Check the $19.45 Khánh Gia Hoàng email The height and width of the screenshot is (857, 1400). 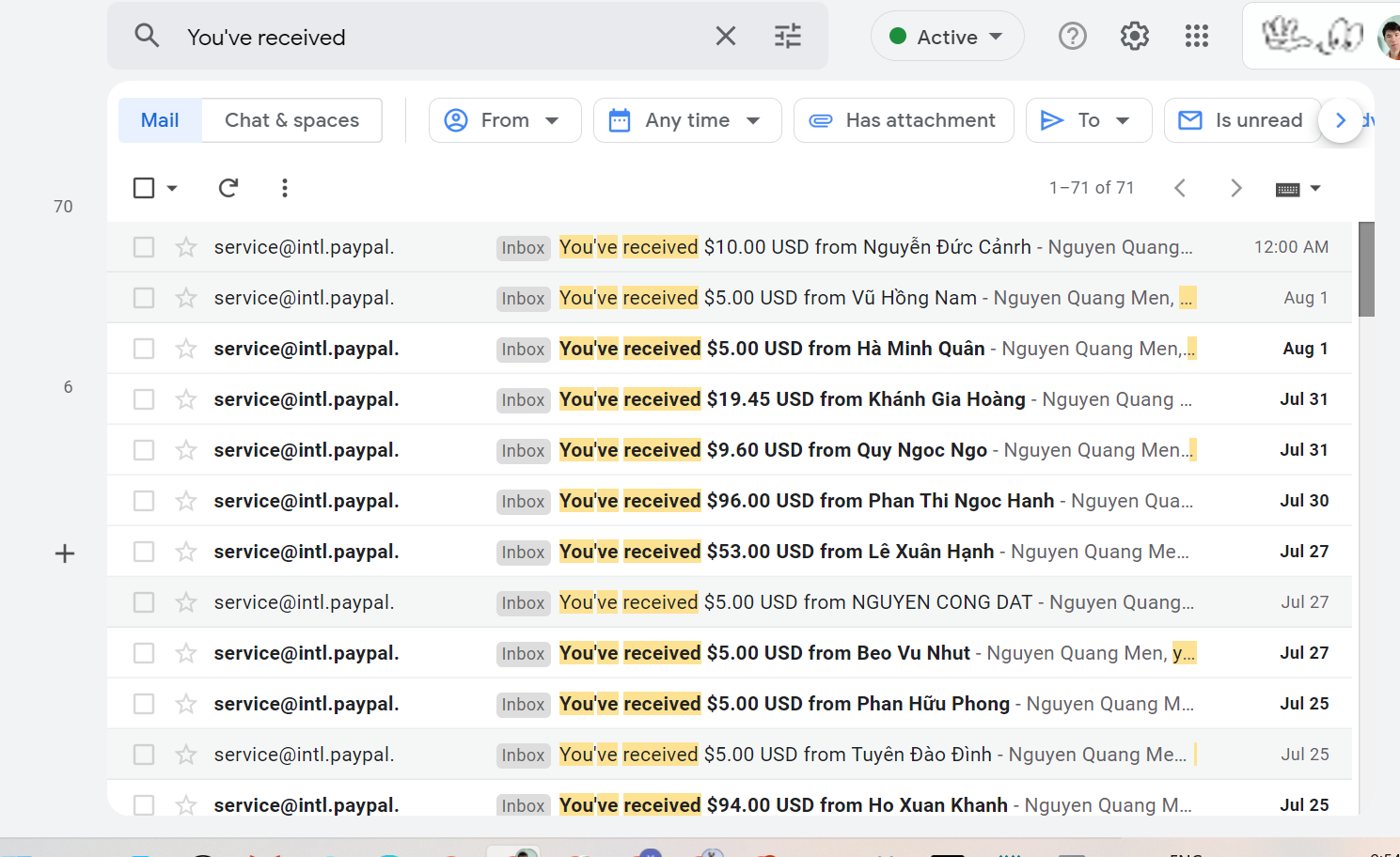[144, 399]
